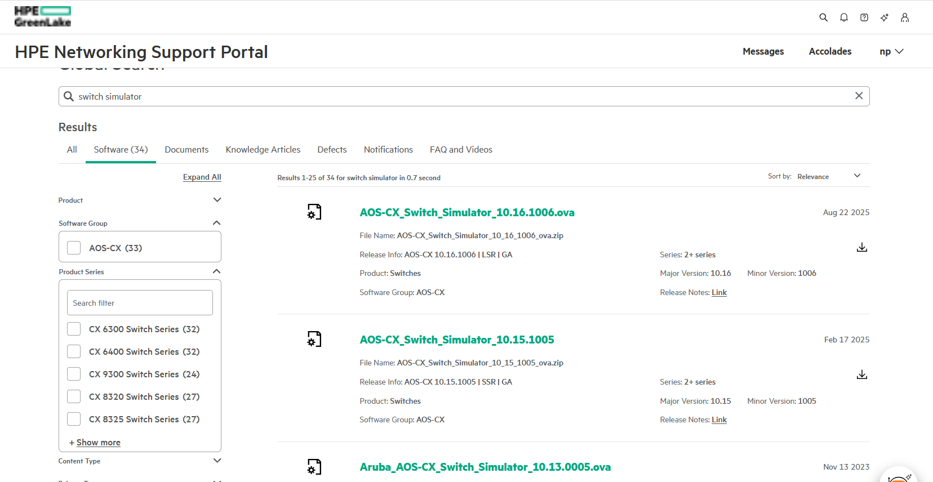Click the Expand All link

(x=202, y=177)
